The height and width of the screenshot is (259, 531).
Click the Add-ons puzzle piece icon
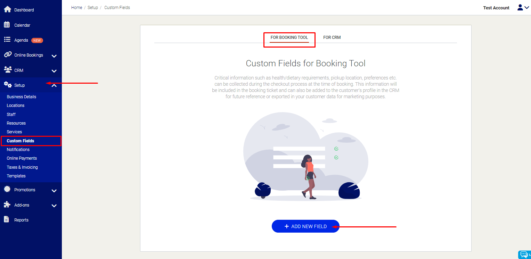coord(7,205)
